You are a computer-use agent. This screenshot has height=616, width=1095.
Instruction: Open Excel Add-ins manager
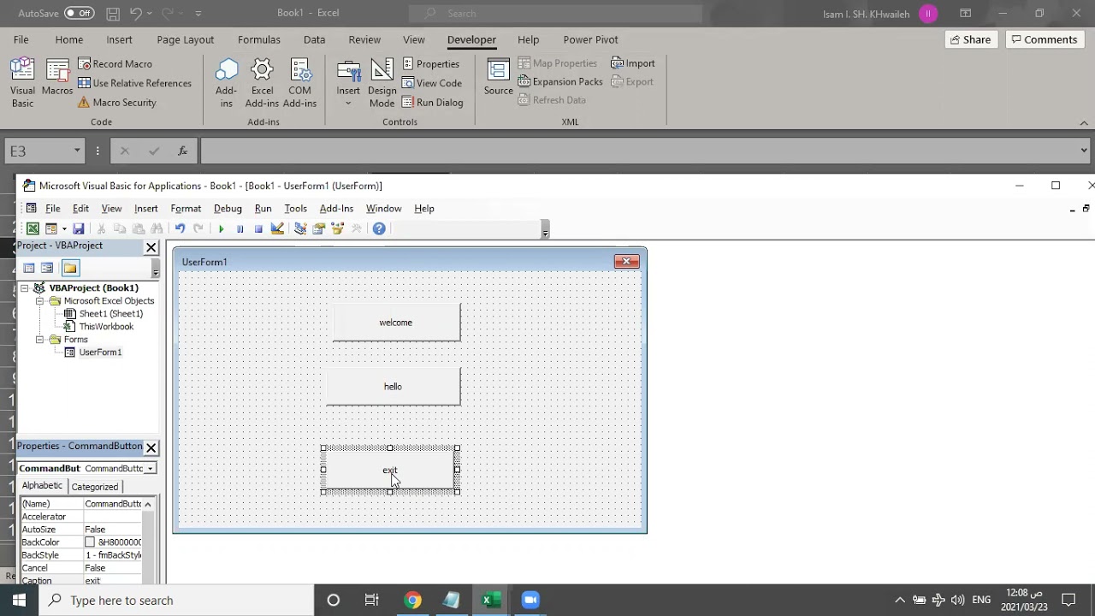point(262,83)
